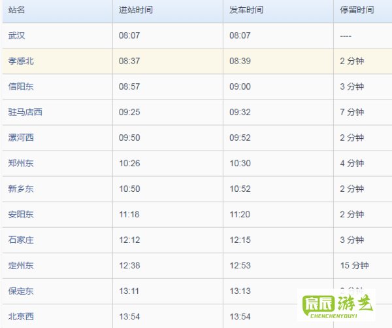392x328 pixels.
Task: Open the 漯河西 station link
Action: (x=21, y=137)
